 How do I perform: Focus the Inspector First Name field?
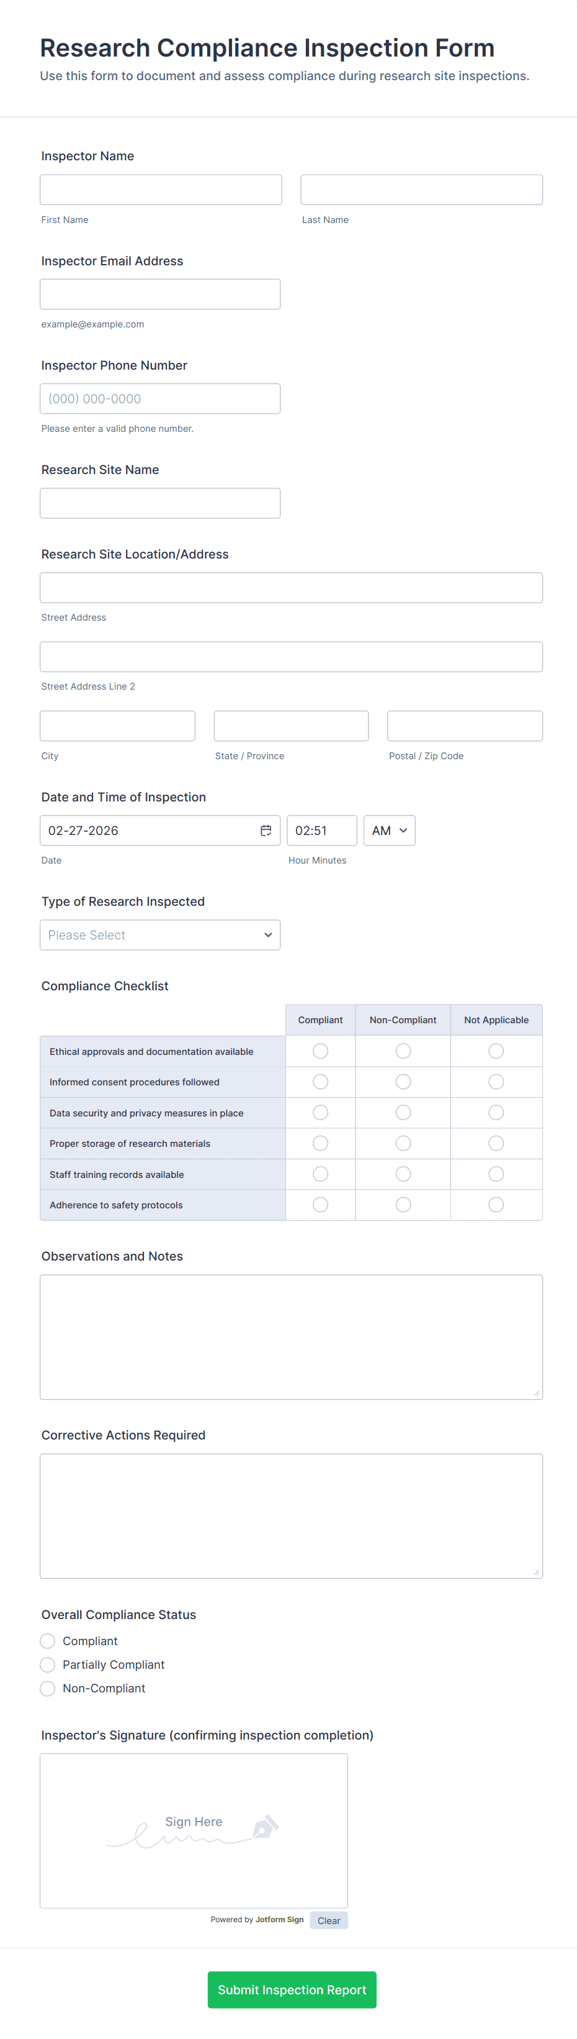tap(161, 190)
